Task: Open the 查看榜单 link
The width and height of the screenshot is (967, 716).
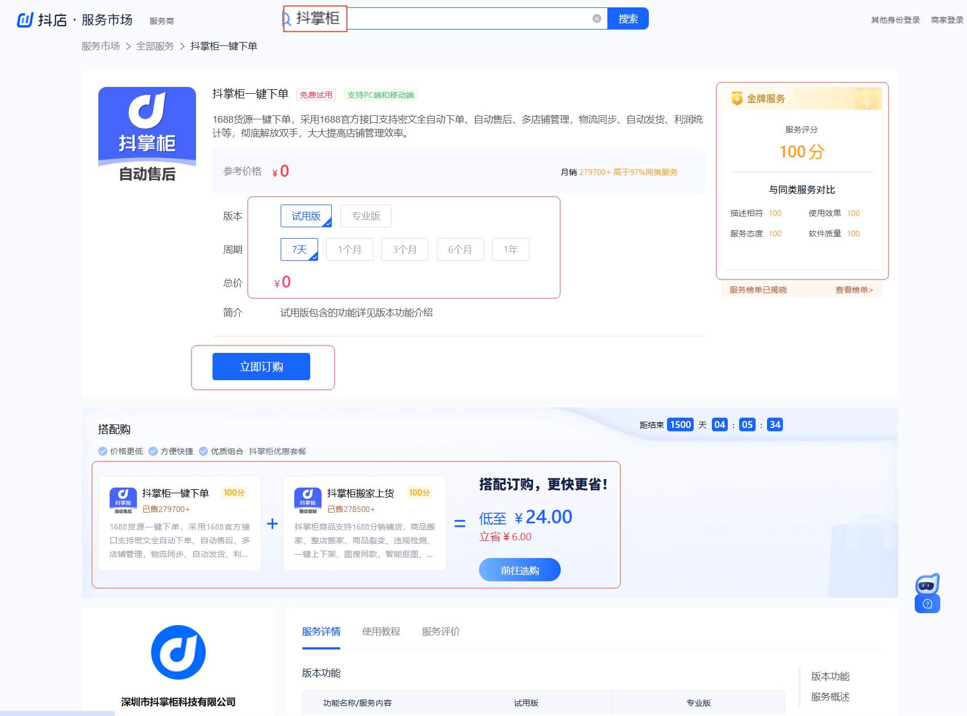Action: (x=854, y=290)
